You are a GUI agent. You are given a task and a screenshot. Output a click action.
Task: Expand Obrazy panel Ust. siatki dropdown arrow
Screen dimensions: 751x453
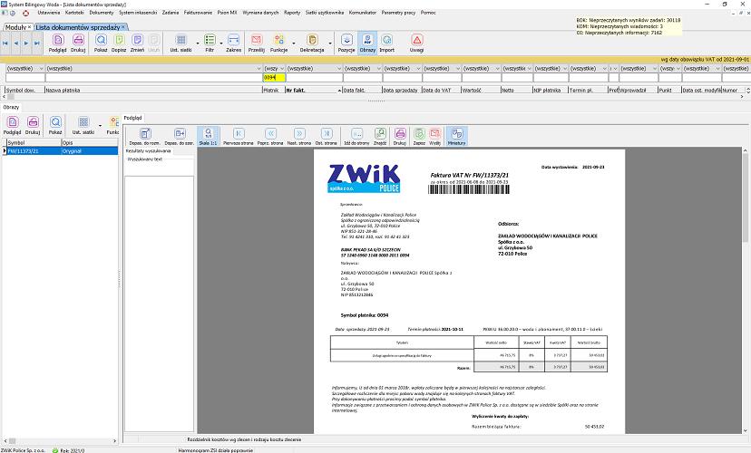(100, 126)
